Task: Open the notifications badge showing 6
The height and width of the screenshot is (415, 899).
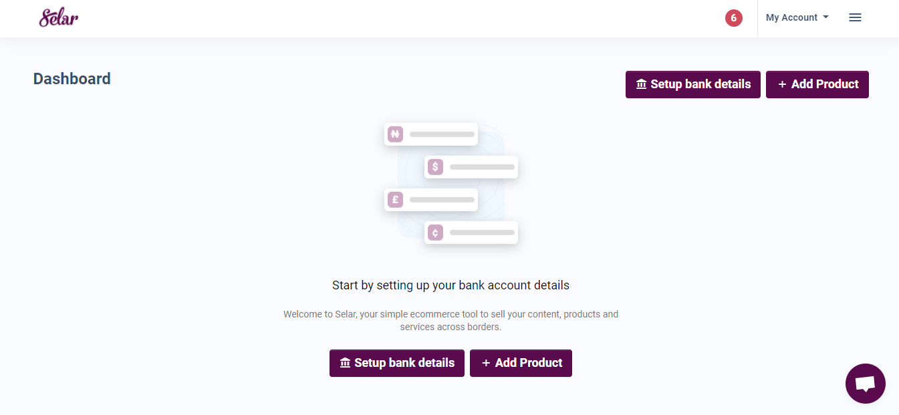Action: [x=734, y=18]
